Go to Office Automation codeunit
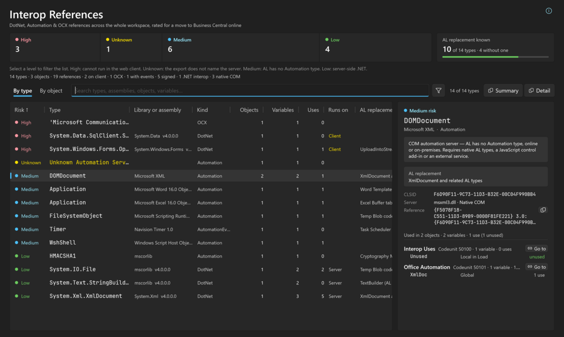 (537, 267)
